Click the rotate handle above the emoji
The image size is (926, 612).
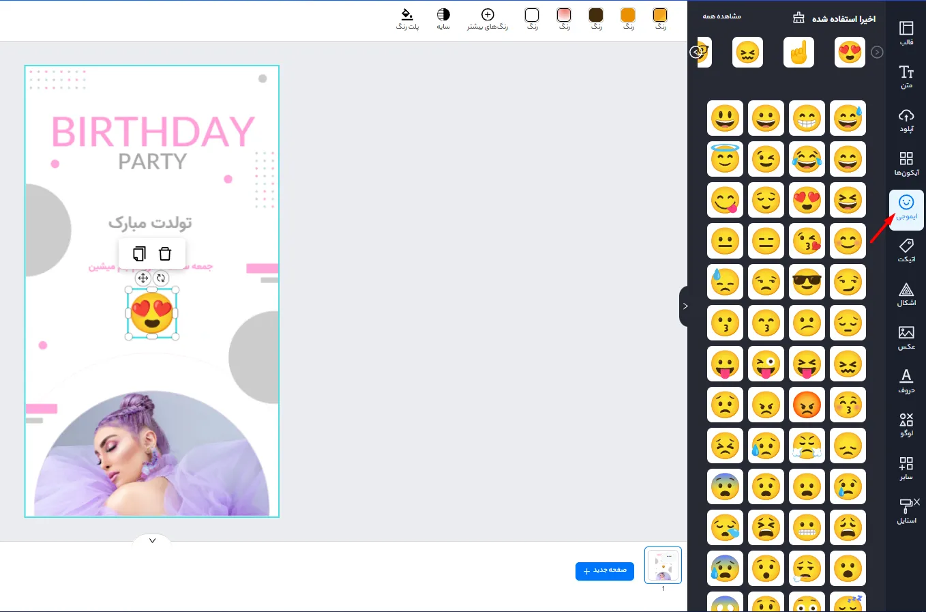[x=161, y=278]
